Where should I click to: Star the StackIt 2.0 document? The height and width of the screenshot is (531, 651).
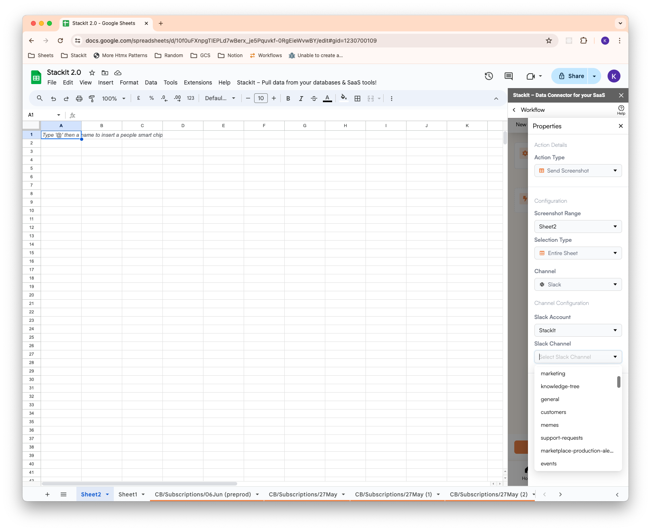(x=92, y=73)
